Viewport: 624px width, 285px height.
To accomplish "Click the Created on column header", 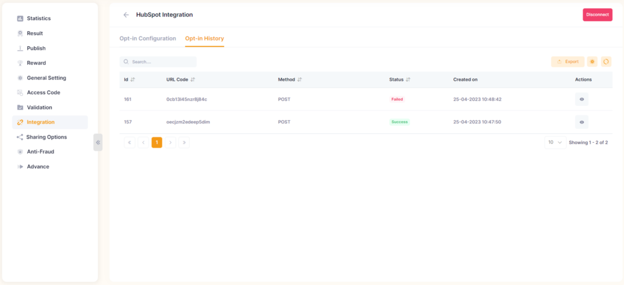I will click(465, 80).
